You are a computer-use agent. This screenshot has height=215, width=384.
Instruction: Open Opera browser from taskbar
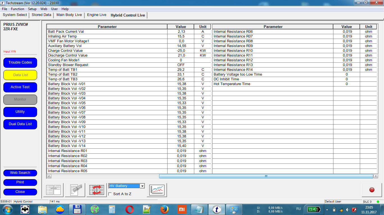tap(130, 209)
